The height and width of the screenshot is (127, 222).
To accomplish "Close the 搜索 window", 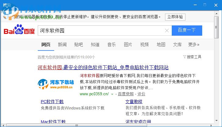I will click(x=216, y=5).
